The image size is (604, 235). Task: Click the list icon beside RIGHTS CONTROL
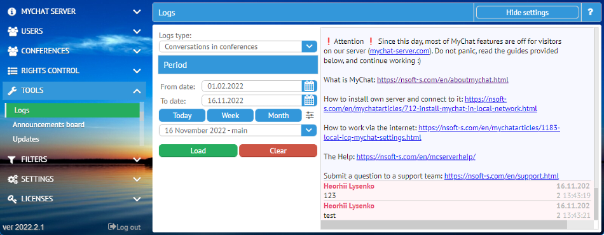pyautogui.click(x=13, y=70)
